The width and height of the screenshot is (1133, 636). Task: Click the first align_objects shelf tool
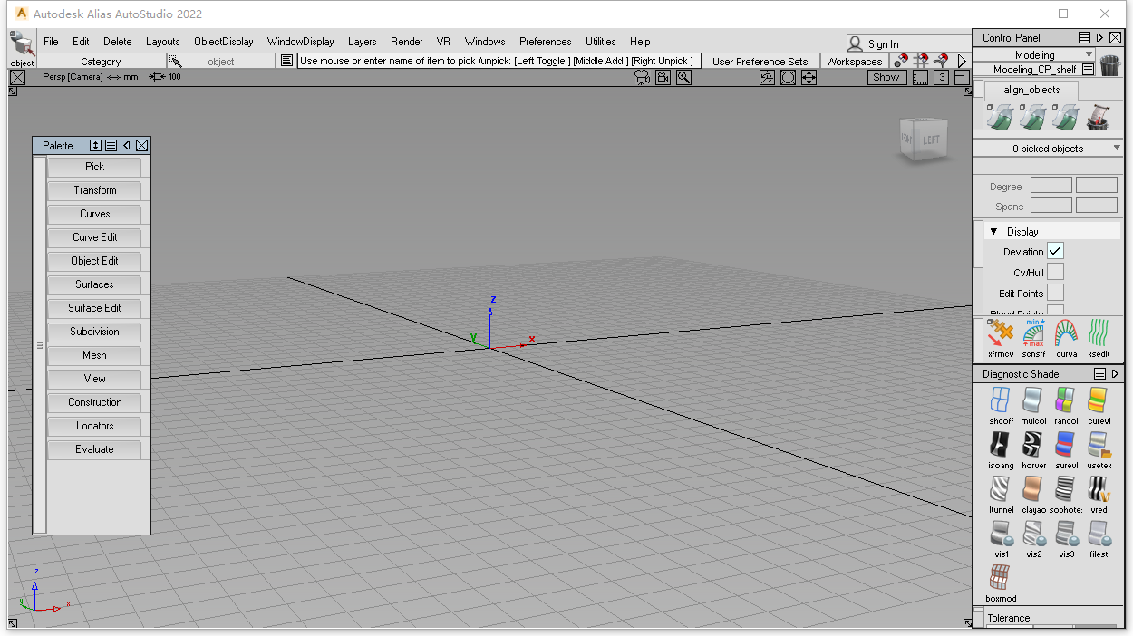pyautogui.click(x=1000, y=116)
